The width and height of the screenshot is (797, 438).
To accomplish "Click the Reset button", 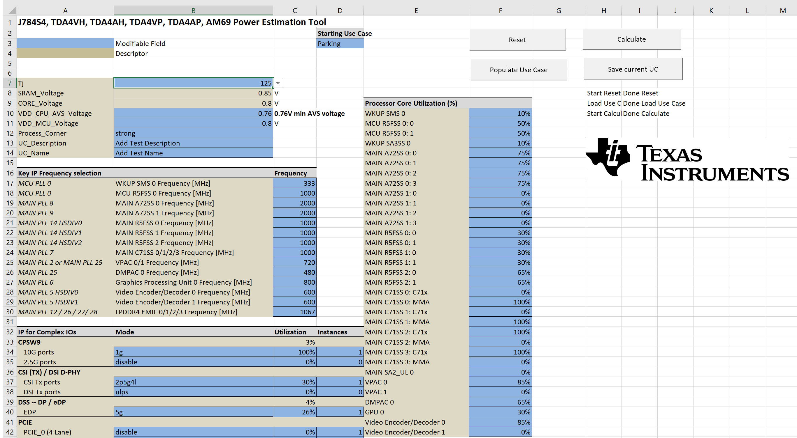I will coord(517,40).
